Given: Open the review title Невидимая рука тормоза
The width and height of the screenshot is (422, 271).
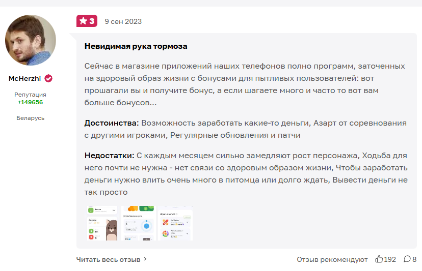Looking at the screenshot, I should pyautogui.click(x=136, y=46).
